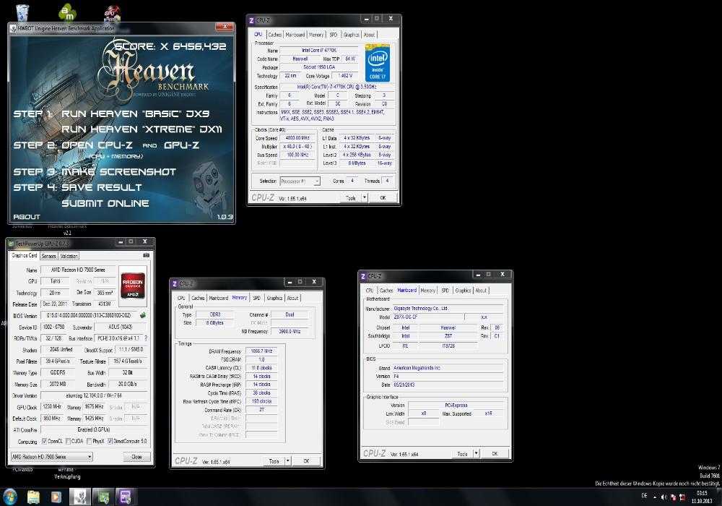
Task: Open the Caches tab in the top CPU-Z window
Action: pos(275,35)
